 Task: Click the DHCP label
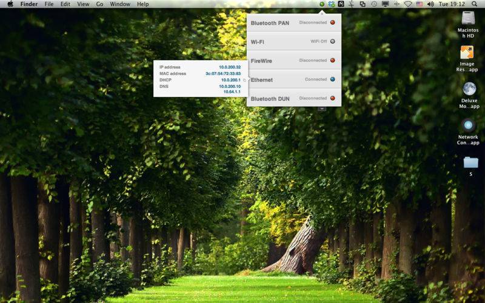pos(166,80)
